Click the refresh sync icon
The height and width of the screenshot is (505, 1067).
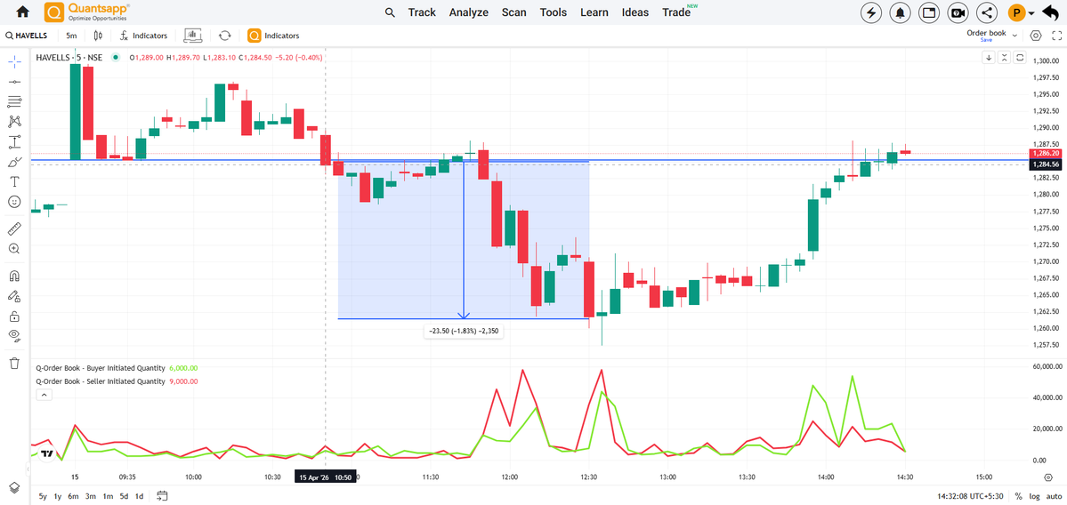click(x=224, y=36)
